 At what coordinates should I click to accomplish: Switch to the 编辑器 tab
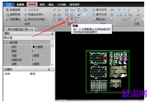pos(32,4)
